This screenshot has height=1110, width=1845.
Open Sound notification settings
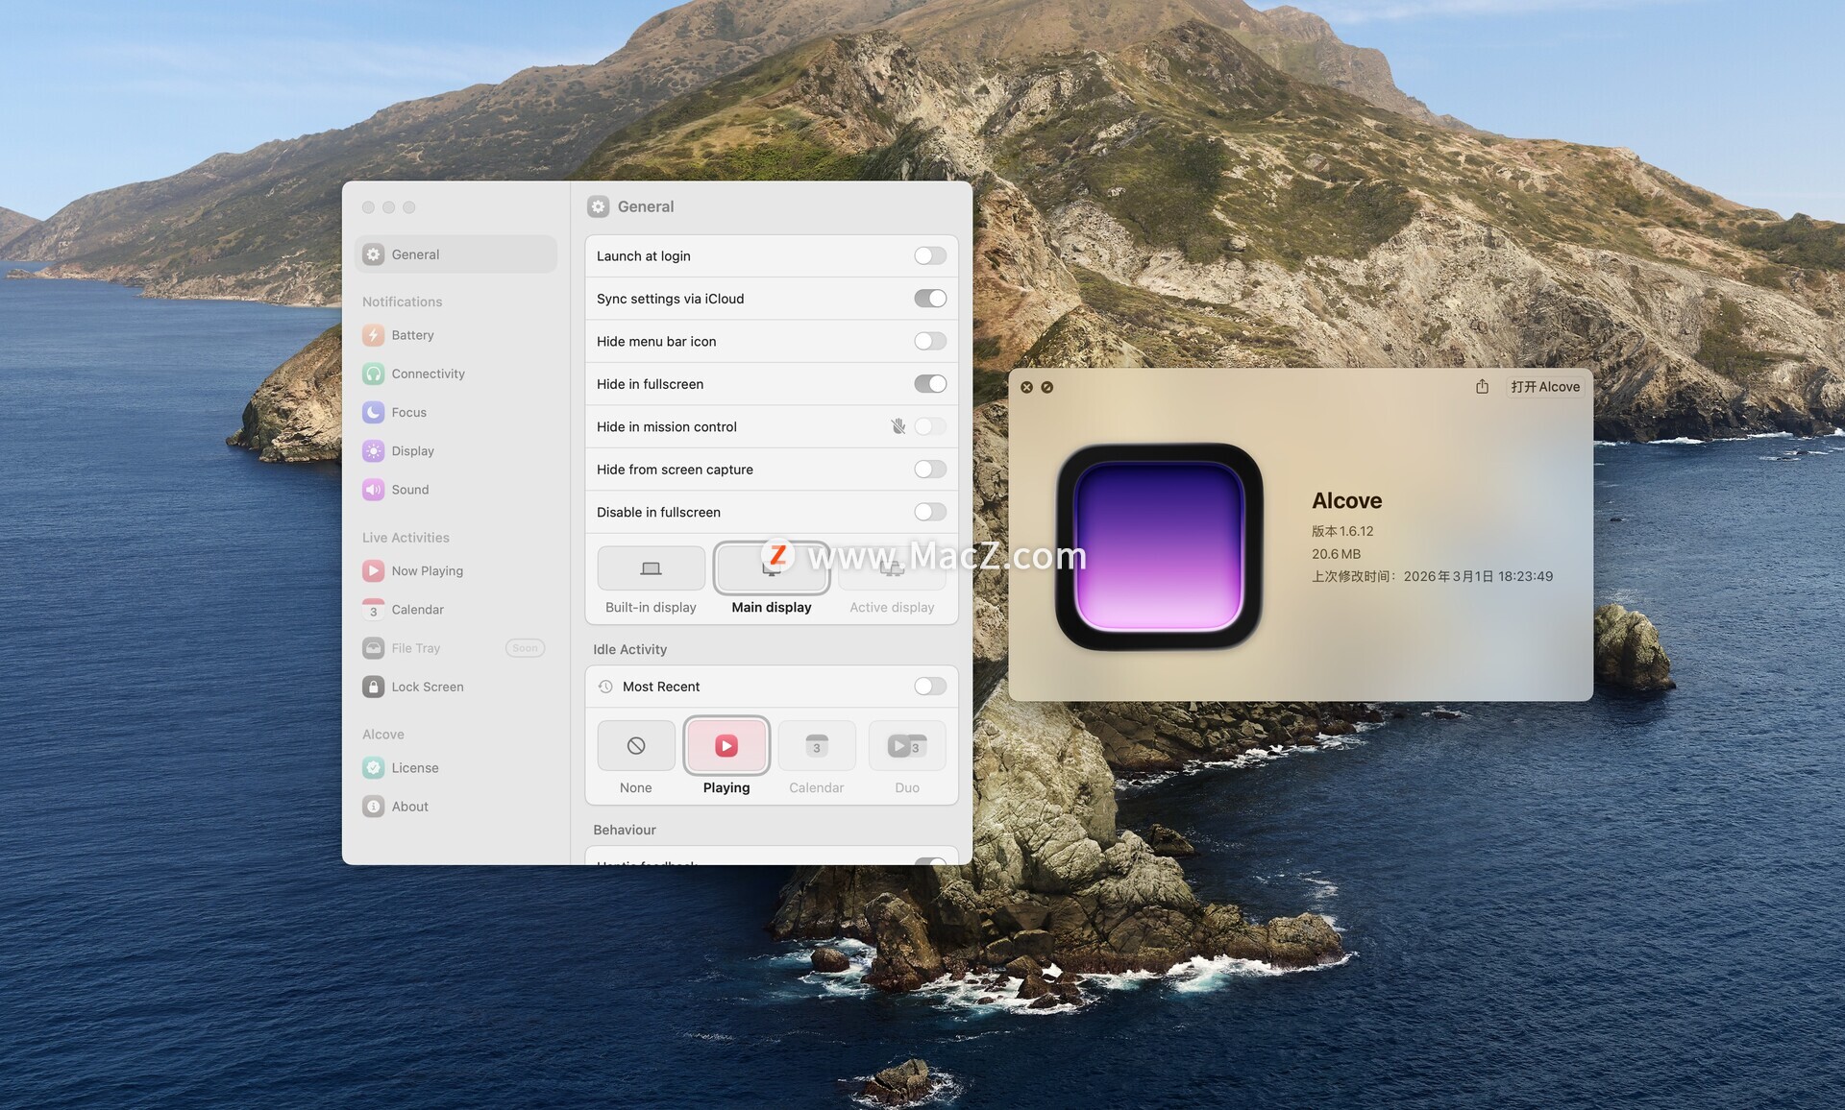click(409, 490)
